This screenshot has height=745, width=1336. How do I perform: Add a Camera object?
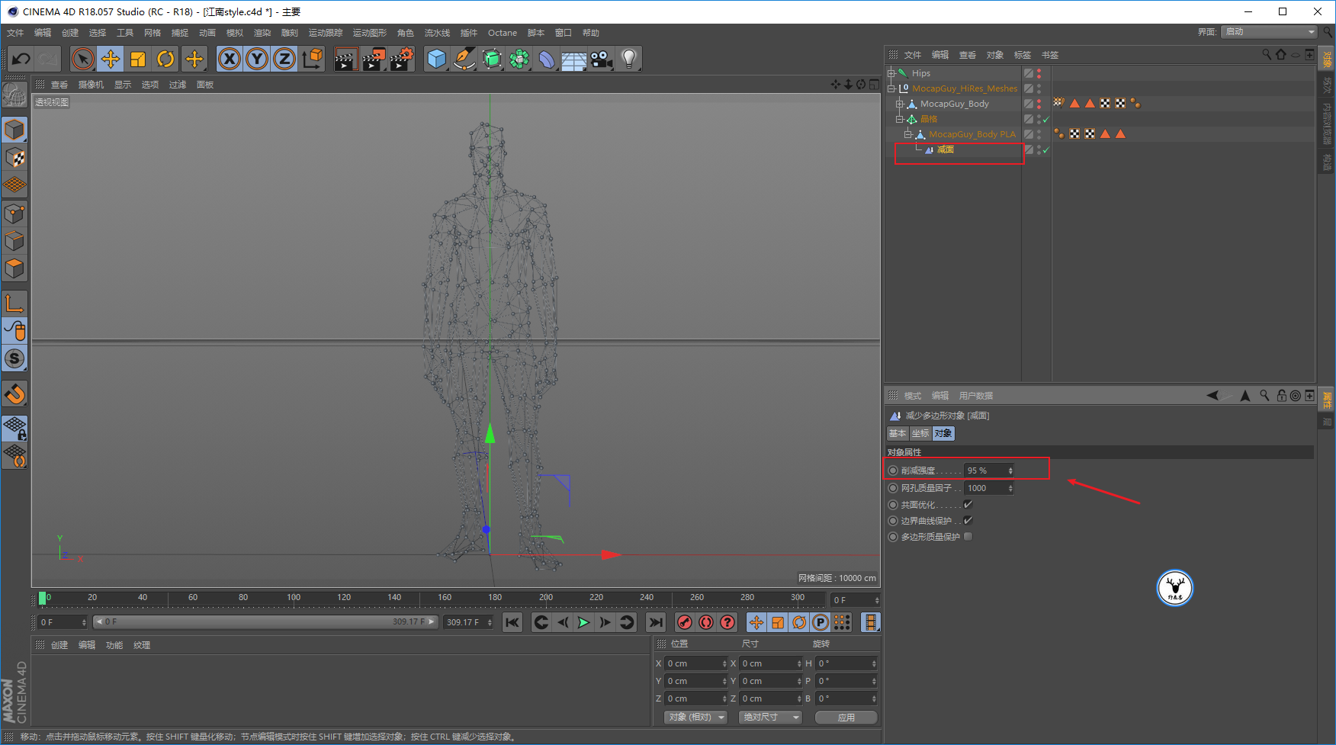coord(602,59)
